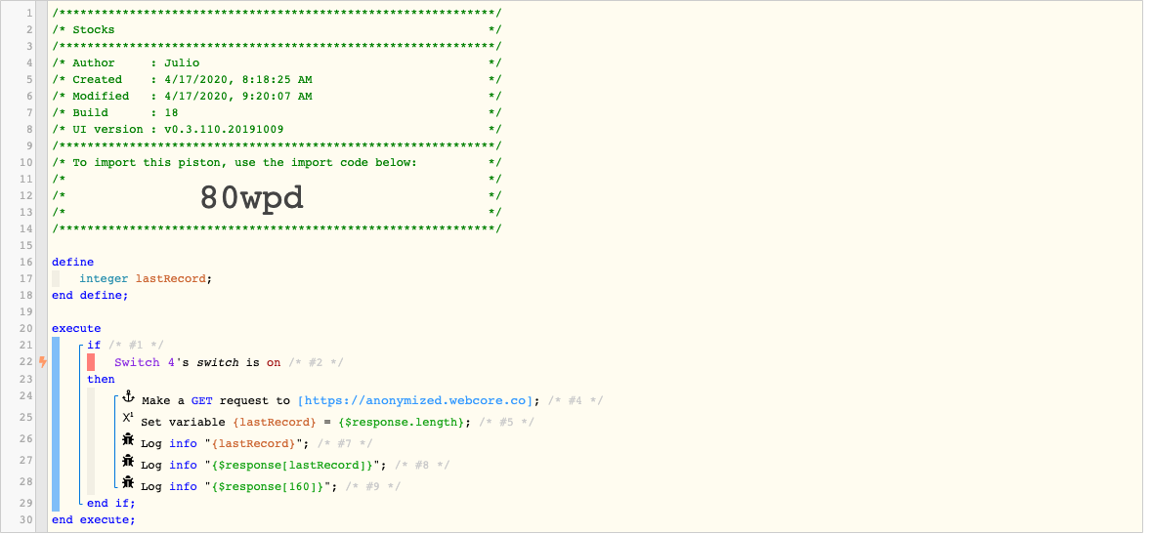1151x534 pixels.
Task: Click the integer lastRecord variable definition
Action: [146, 279]
